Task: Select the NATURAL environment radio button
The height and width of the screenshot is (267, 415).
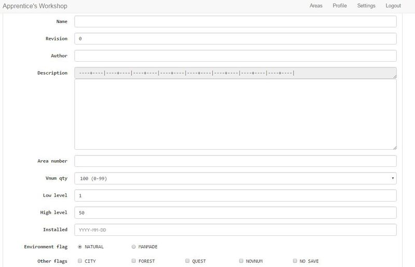Action: pos(79,247)
